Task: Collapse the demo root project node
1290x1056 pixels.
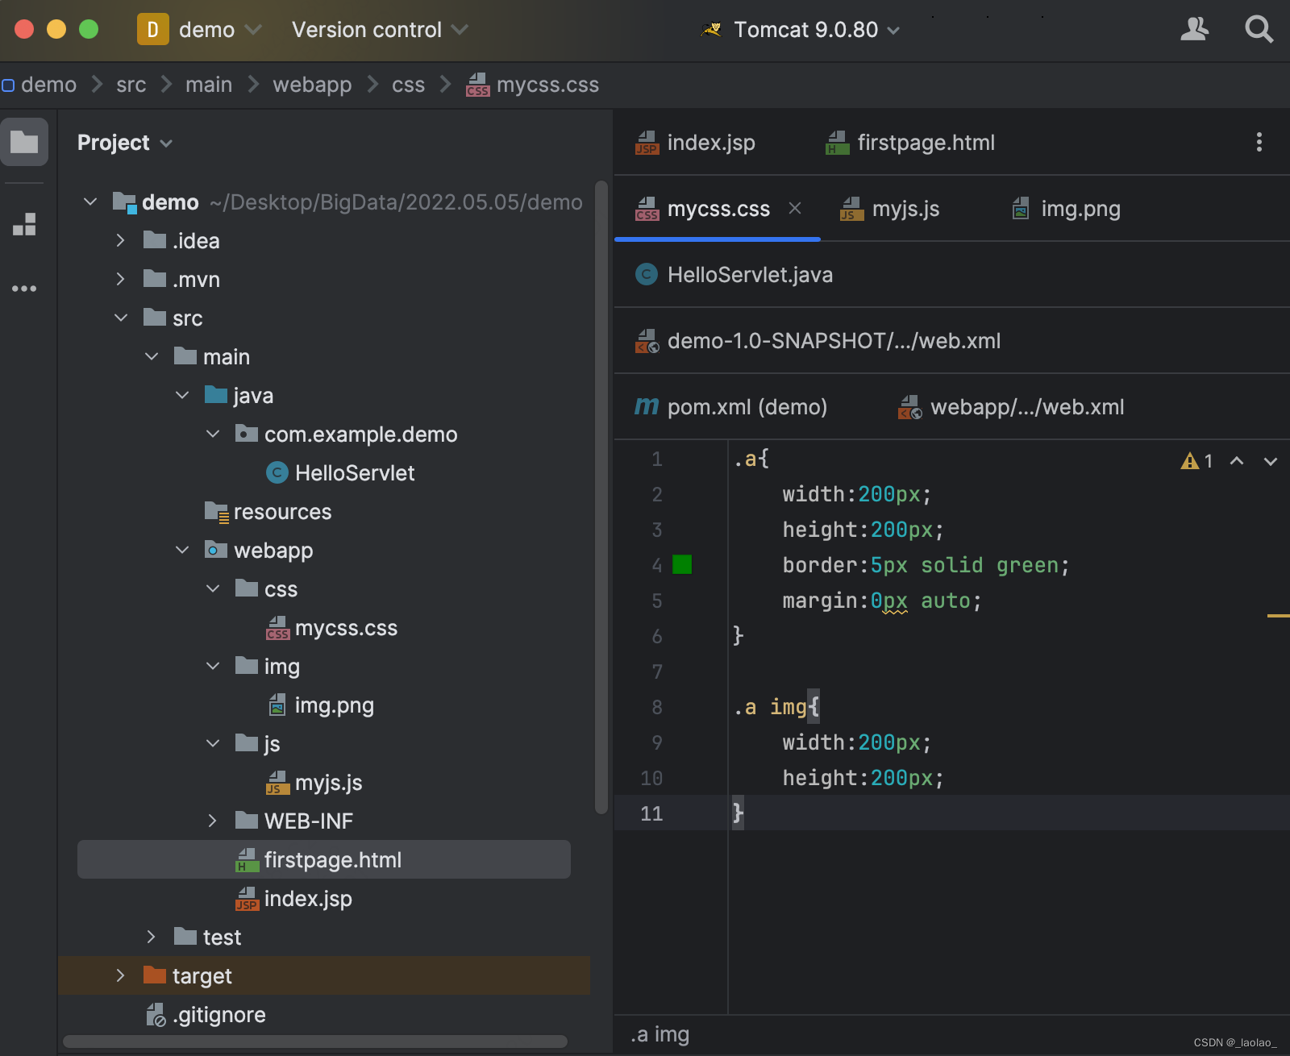Action: (89, 202)
